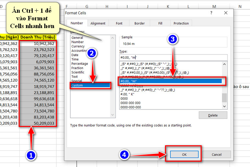Select cell with value 50,209,033
Screen dimensions: 250x167
[x=38, y=123]
